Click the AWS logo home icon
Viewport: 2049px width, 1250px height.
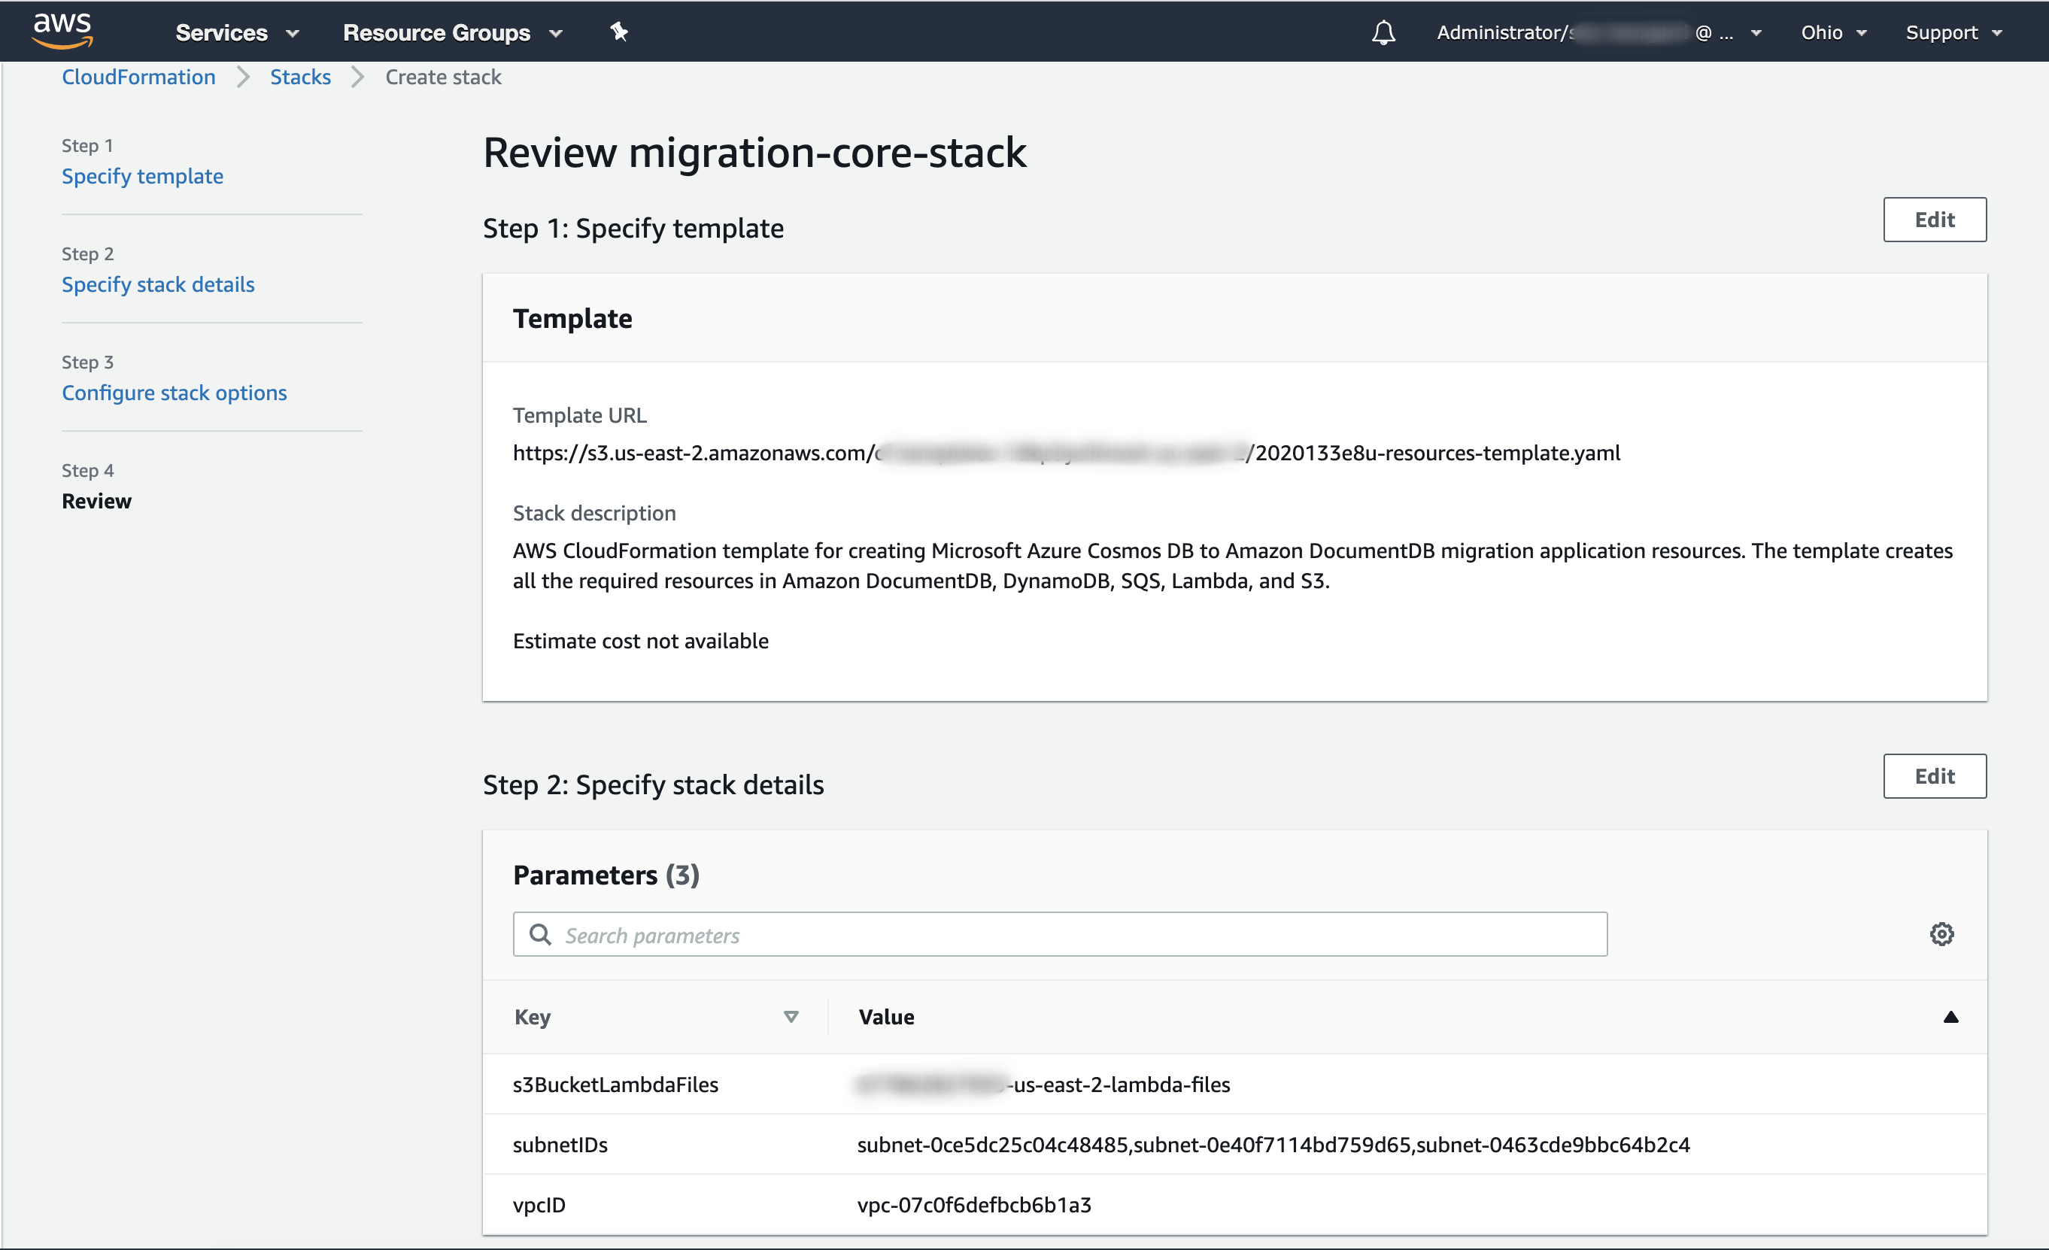(62, 31)
